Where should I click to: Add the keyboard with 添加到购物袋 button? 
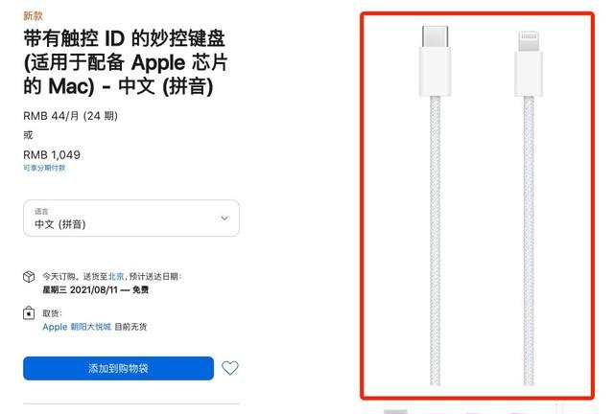tap(118, 368)
